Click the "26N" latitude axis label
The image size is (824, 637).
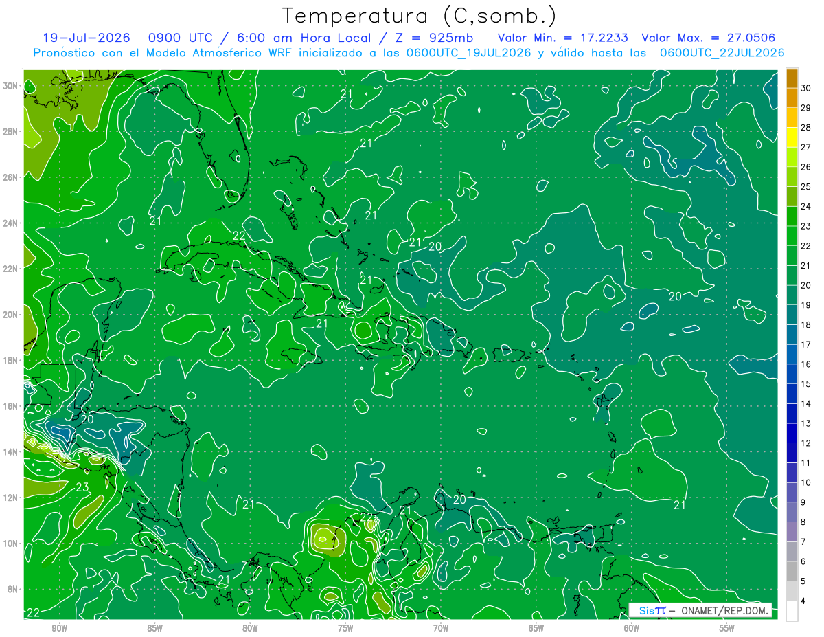(x=11, y=177)
